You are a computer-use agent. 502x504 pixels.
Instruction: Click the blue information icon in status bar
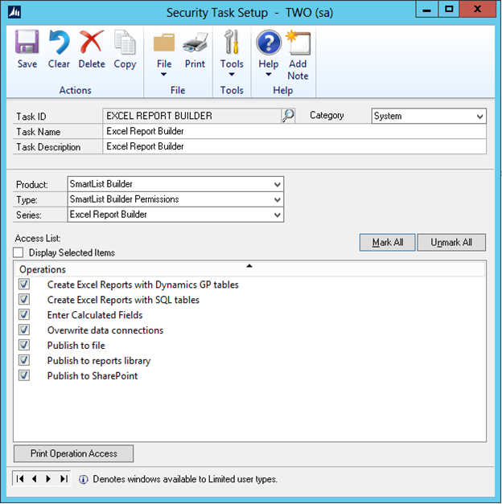(x=84, y=479)
